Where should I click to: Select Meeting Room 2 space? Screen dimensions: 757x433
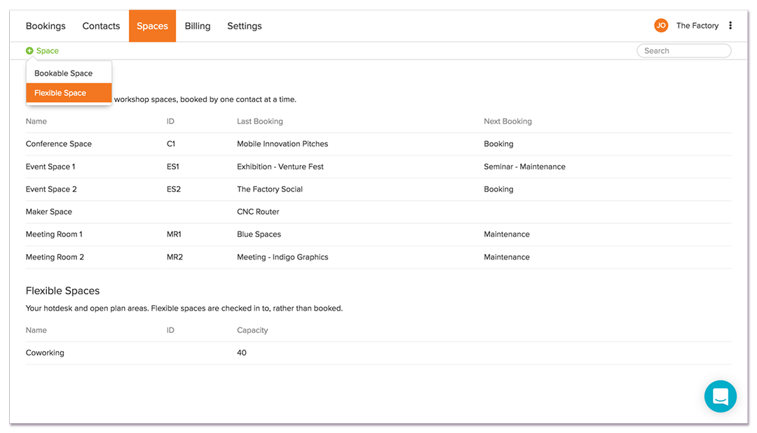55,257
